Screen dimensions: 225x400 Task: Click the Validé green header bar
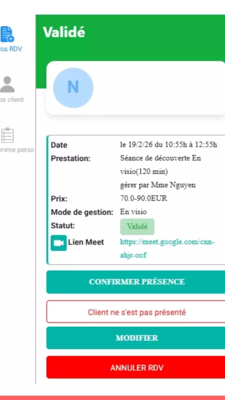pyautogui.click(x=117, y=33)
